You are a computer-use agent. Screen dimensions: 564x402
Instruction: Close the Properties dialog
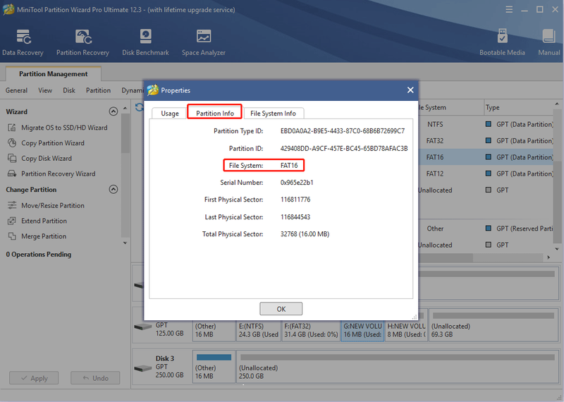[410, 90]
